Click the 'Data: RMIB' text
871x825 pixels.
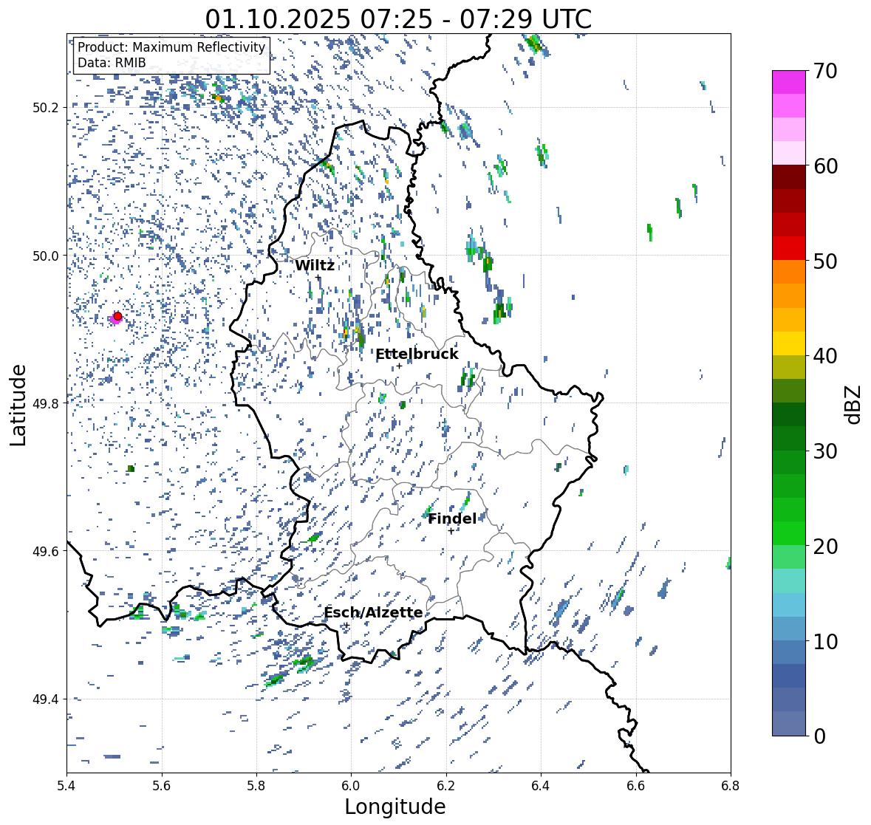tap(112, 63)
